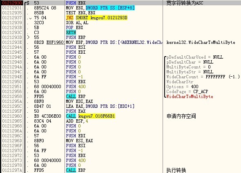Select address 01212930 row
Viewport: 241px width, 173px height.
(x=120, y=3)
